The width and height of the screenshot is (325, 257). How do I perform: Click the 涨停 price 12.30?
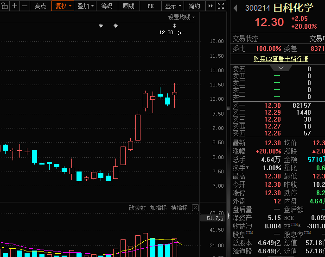[x=272, y=193]
